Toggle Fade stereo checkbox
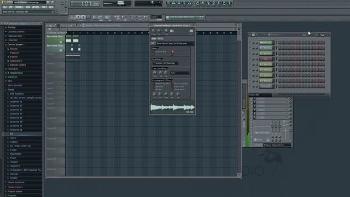This screenshot has height=197, width=350. tap(173, 86)
